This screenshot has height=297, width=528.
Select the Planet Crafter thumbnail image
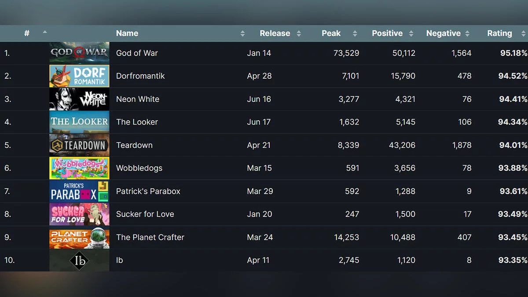pos(79,237)
